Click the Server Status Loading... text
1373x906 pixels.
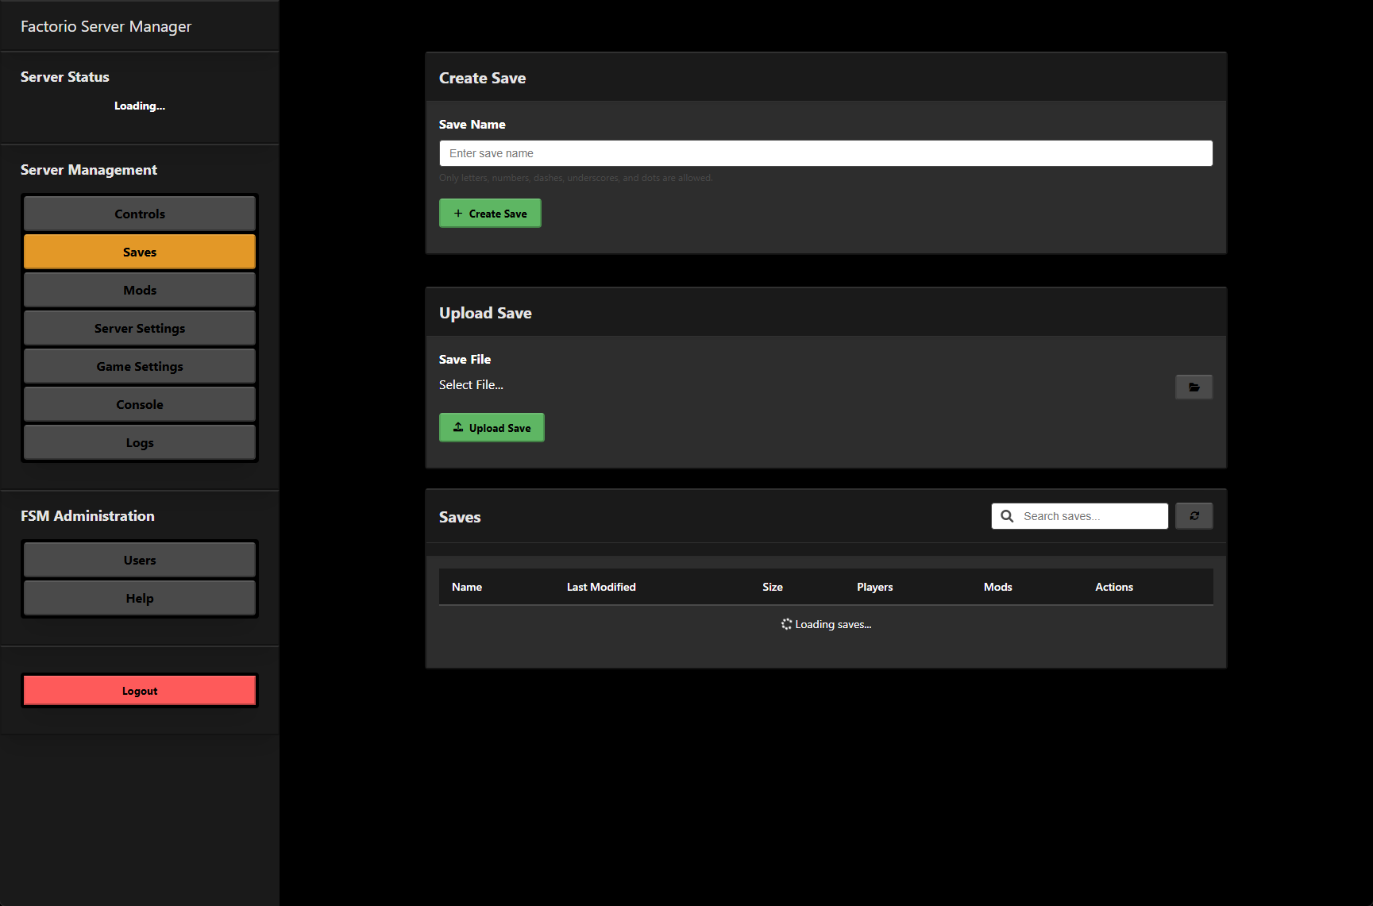click(x=140, y=106)
